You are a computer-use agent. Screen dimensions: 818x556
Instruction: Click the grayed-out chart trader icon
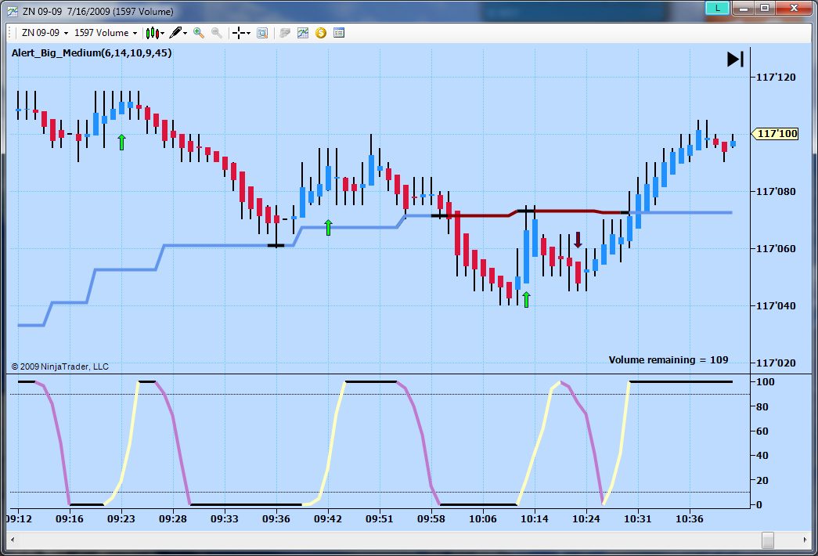coord(285,33)
